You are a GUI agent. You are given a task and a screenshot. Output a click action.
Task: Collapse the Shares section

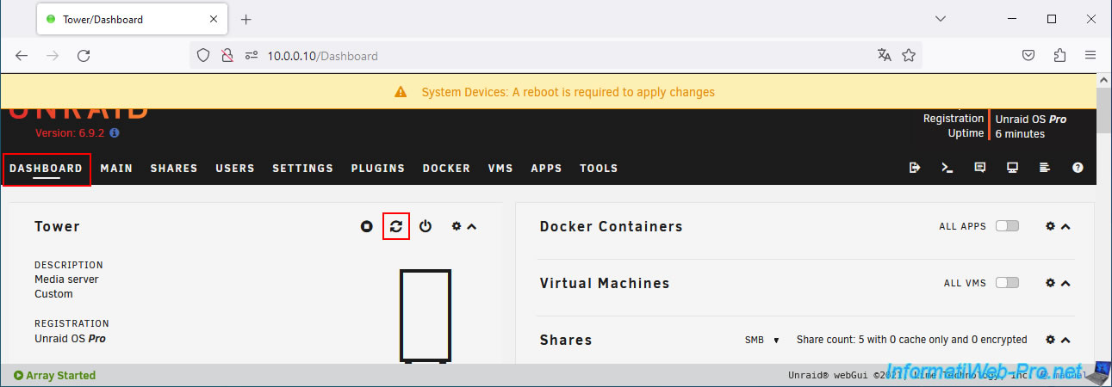(1065, 341)
